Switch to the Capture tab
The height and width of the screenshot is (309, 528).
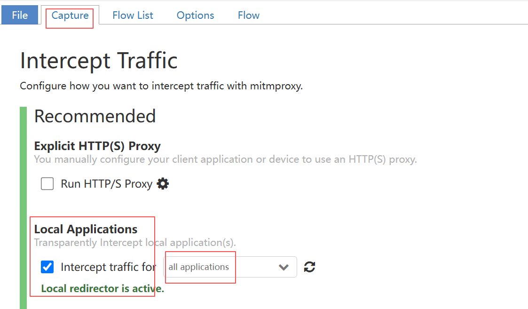tap(70, 15)
